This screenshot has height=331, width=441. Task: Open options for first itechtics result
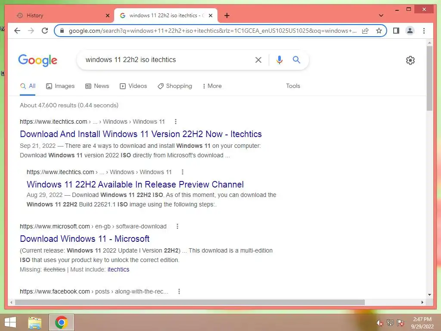click(176, 122)
